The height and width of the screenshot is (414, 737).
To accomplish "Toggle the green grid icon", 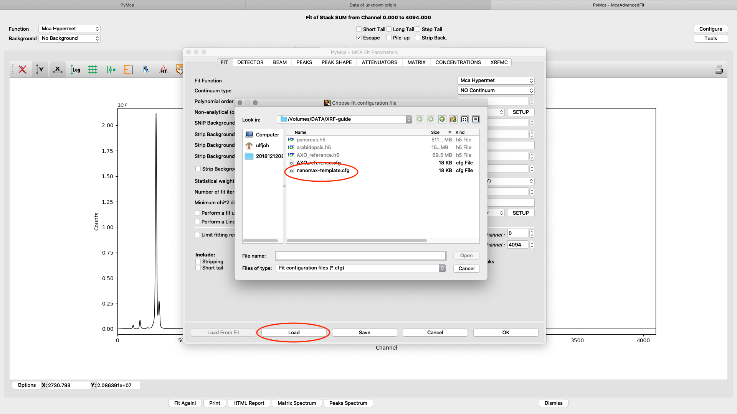I will tap(93, 69).
